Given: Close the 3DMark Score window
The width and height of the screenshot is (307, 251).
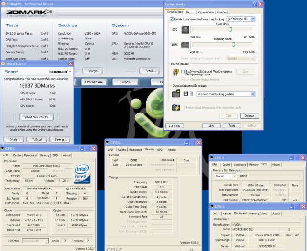Looking at the screenshot, I should click(x=71, y=64).
